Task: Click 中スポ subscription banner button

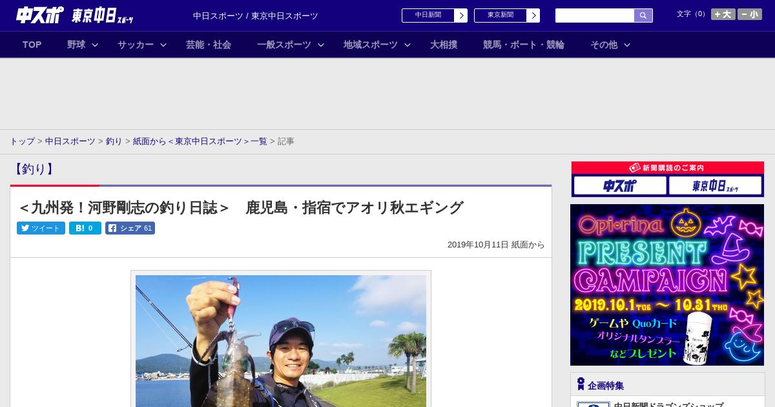Action: point(620,185)
